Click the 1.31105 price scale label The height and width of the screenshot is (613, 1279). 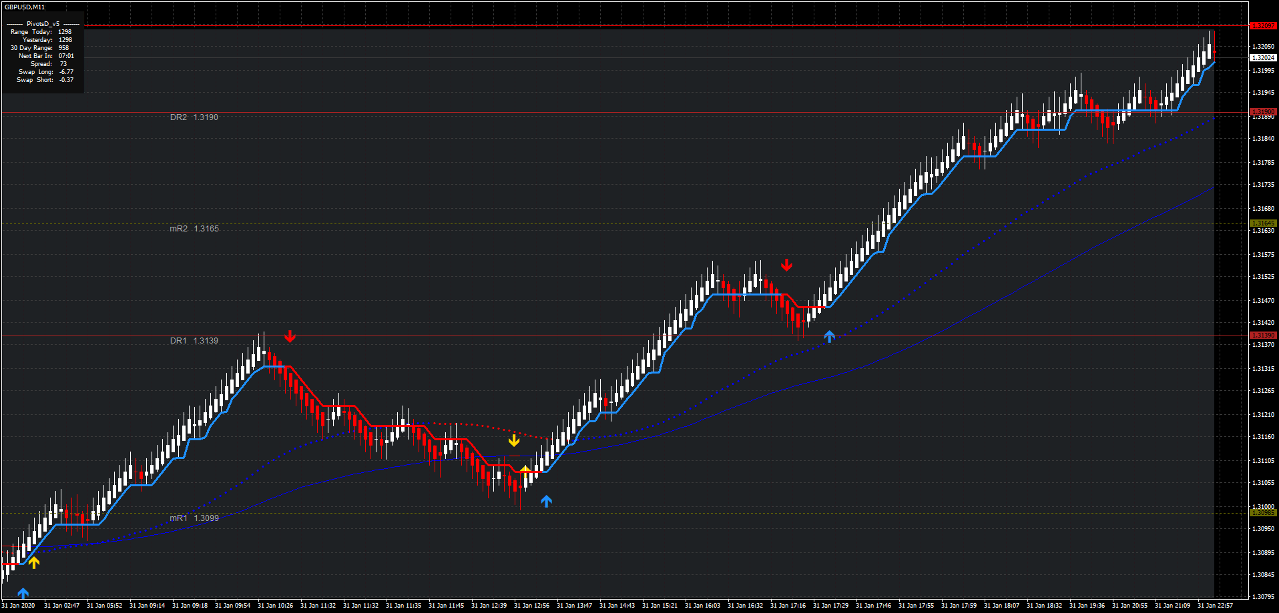[1263, 461]
